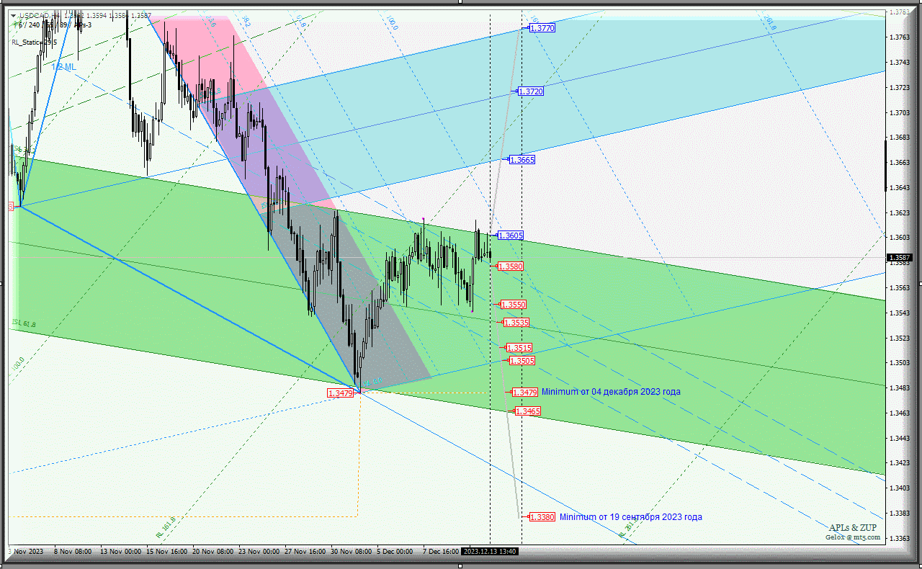Click 'Minimum от 19 сентября 2023 года' text
Screen dimensions: 922x569
(x=630, y=517)
